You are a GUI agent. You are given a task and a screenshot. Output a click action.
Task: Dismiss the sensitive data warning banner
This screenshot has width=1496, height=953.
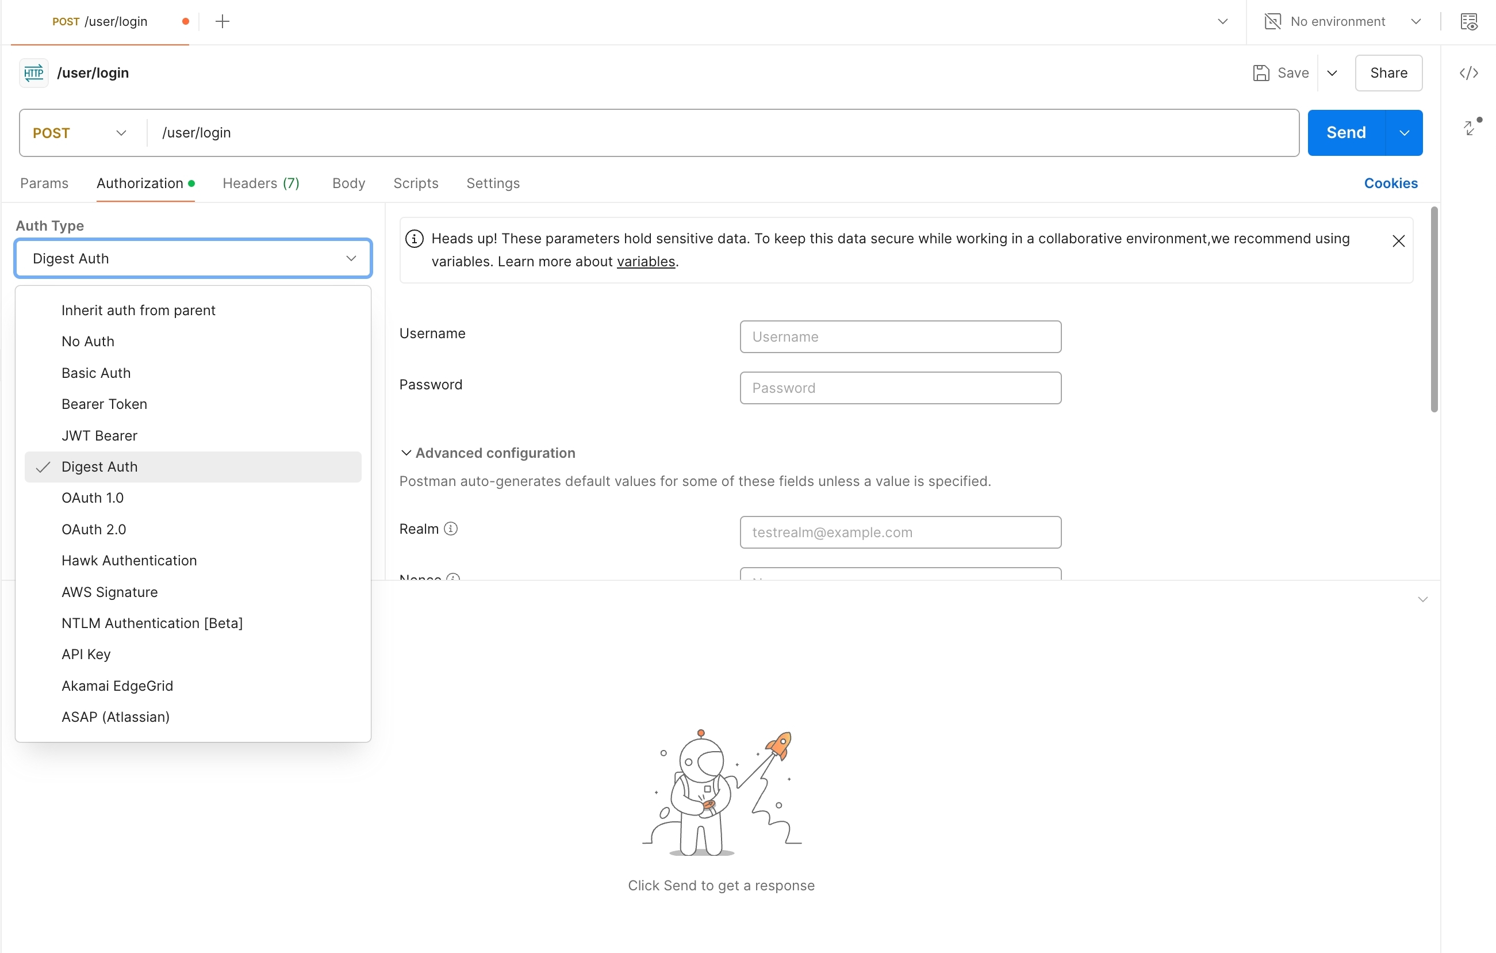pyautogui.click(x=1398, y=240)
